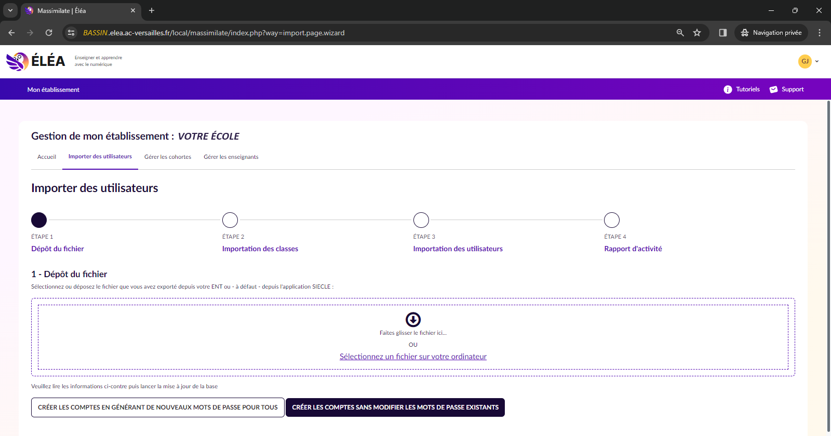Go to Mon établissement menu

(53, 90)
